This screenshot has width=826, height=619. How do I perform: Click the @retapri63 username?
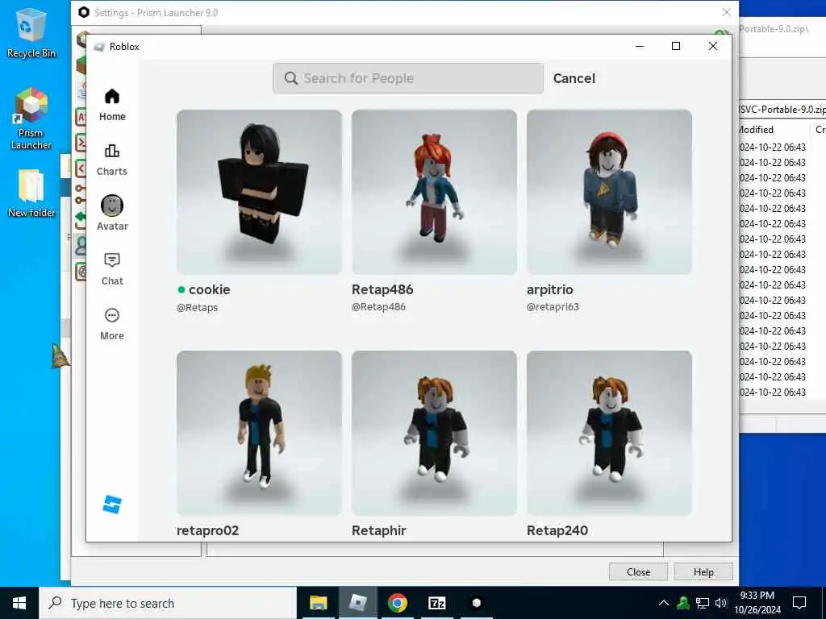553,307
